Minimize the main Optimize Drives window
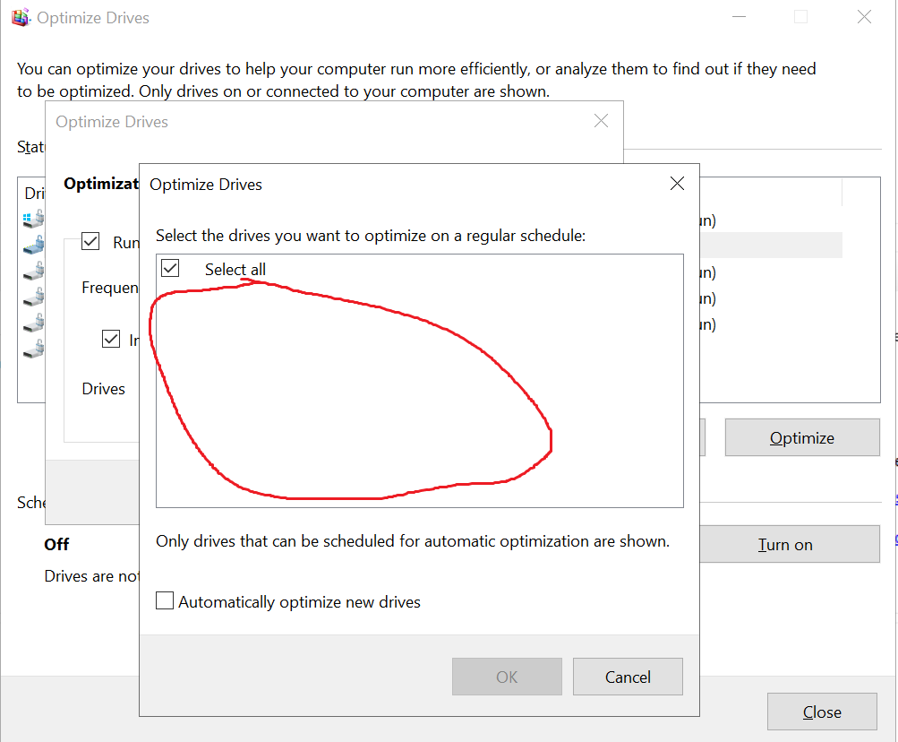The height and width of the screenshot is (742, 898). pyautogui.click(x=738, y=17)
